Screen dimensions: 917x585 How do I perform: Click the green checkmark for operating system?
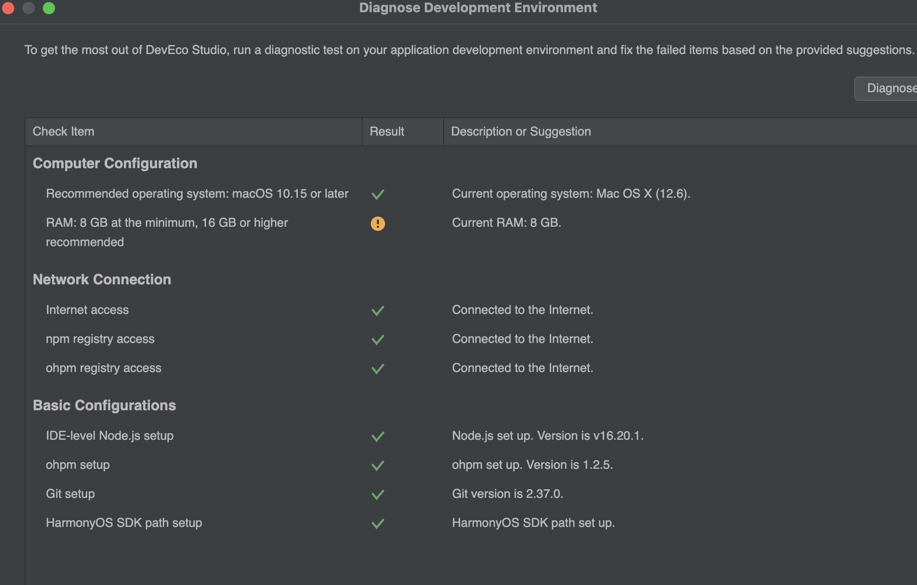coord(377,194)
